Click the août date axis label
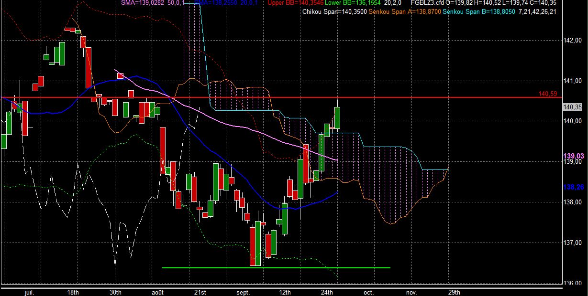This screenshot has width=588, height=296. click(x=157, y=292)
